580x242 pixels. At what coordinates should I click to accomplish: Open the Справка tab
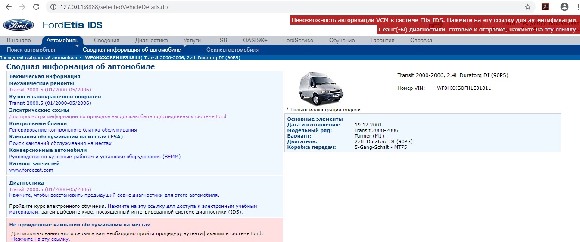[x=421, y=41]
